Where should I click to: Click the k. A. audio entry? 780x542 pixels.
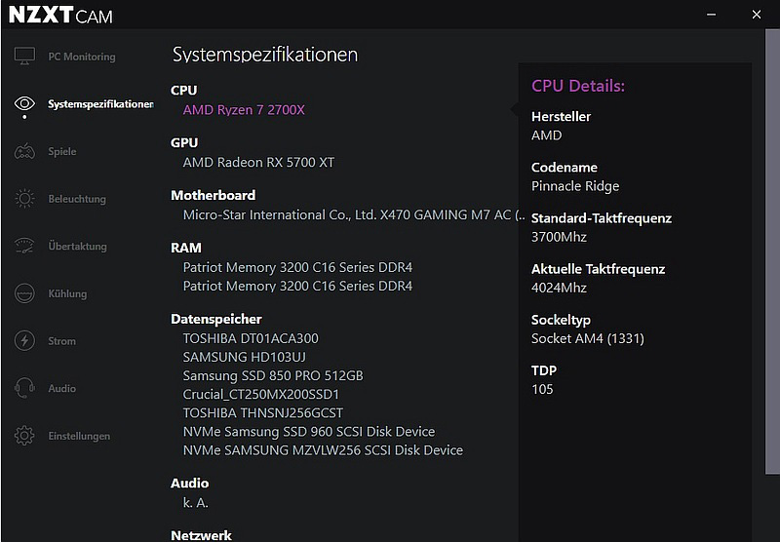pyautogui.click(x=196, y=503)
